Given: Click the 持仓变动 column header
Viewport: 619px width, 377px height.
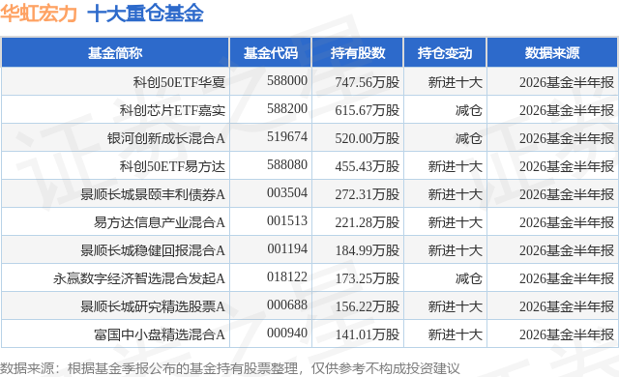Looking at the screenshot, I should [445, 53].
